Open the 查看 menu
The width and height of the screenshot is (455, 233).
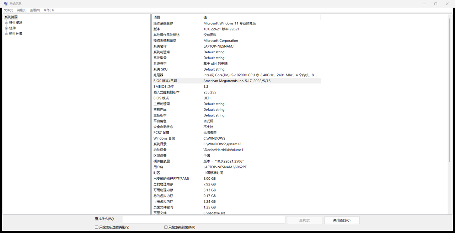click(34, 10)
